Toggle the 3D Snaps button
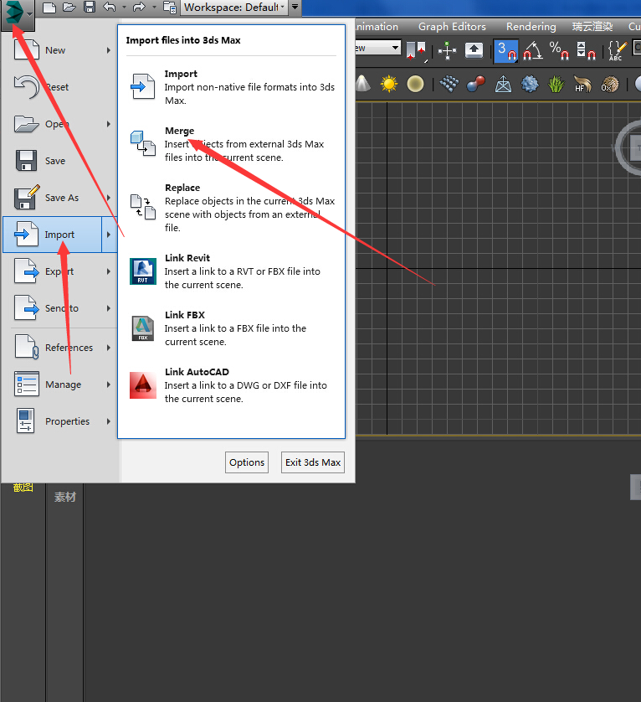The width and height of the screenshot is (641, 702). click(x=506, y=50)
